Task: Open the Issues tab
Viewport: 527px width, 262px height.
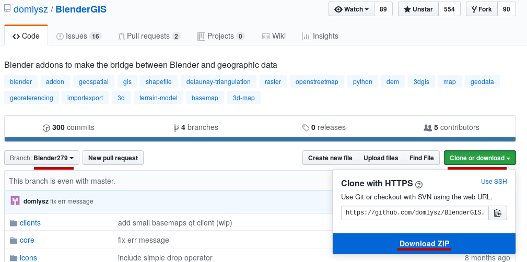Action: [x=79, y=36]
